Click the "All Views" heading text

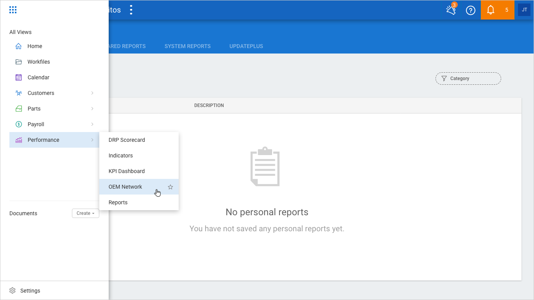pos(20,32)
